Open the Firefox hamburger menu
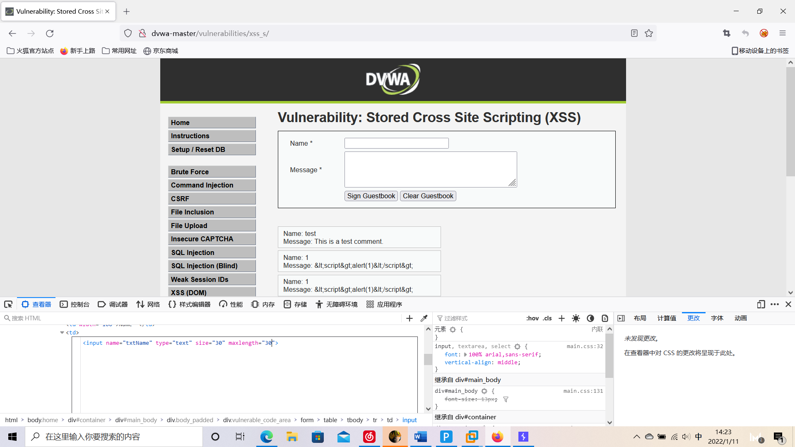Image resolution: width=795 pixels, height=447 pixels. click(x=782, y=33)
